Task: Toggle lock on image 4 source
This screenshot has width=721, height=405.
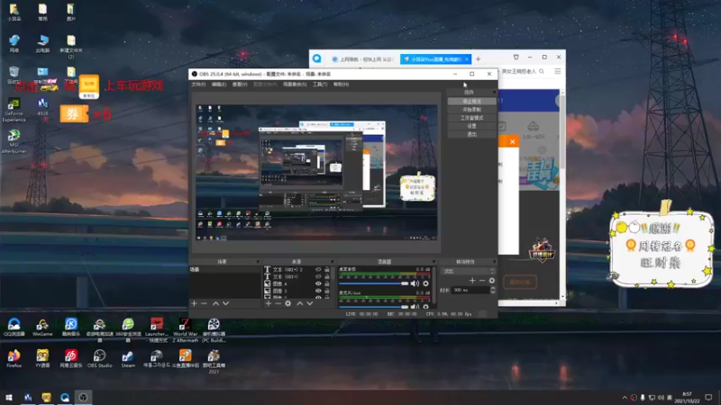Action: [x=327, y=283]
